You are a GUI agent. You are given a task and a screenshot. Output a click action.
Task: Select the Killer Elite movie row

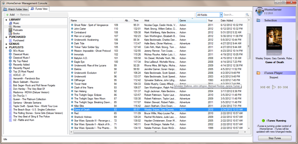[x=158, y=106]
